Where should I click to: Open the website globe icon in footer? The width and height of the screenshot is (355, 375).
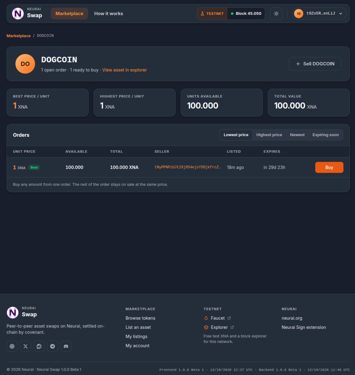(x=12, y=346)
